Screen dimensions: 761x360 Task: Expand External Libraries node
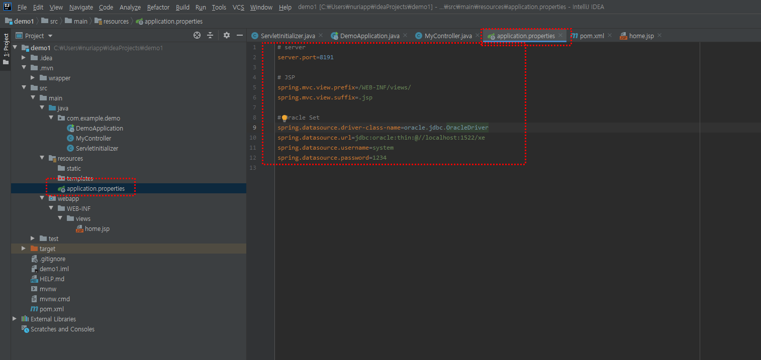[15, 319]
